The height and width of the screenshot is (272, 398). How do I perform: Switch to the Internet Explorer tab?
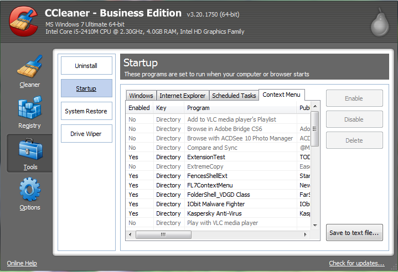pyautogui.click(x=183, y=96)
